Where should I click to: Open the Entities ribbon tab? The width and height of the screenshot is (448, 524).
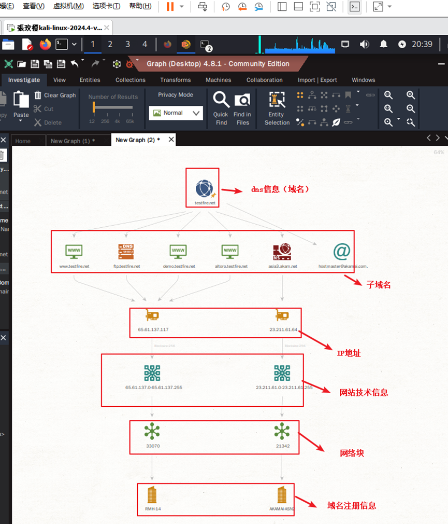tap(90, 80)
